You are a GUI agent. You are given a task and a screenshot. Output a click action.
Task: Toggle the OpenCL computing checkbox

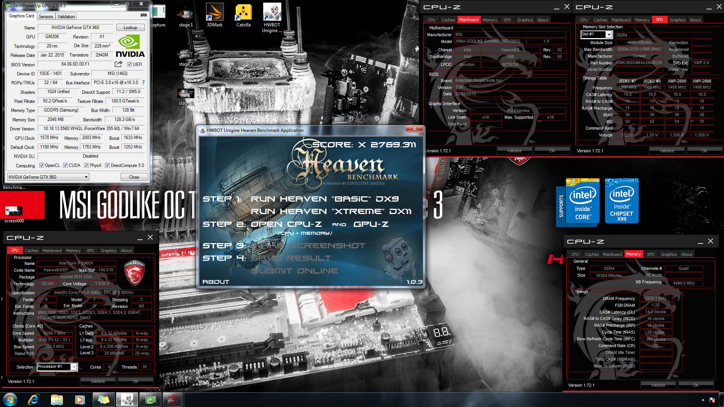[x=42, y=165]
